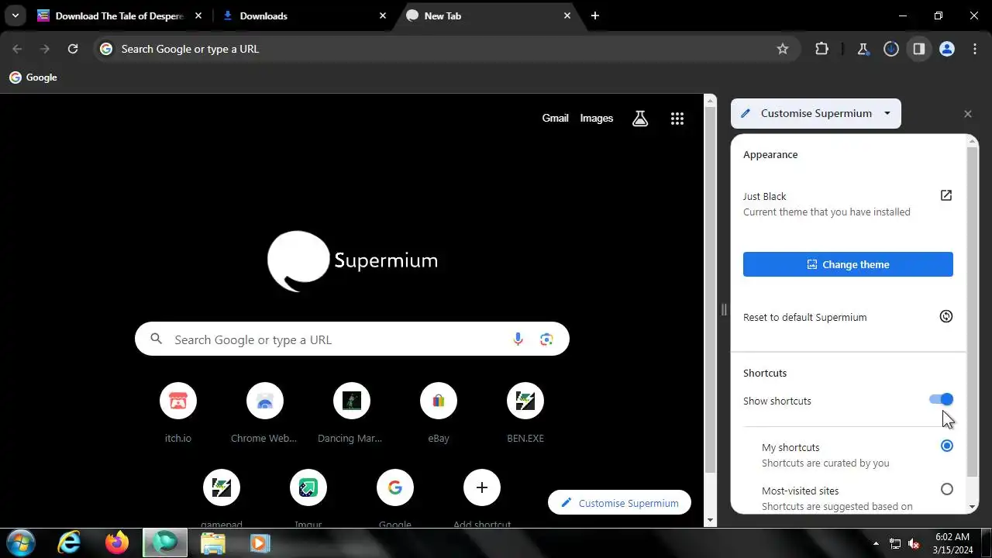This screenshot has height=558, width=992.
Task: Close the Downloads tab
Action: tap(383, 15)
